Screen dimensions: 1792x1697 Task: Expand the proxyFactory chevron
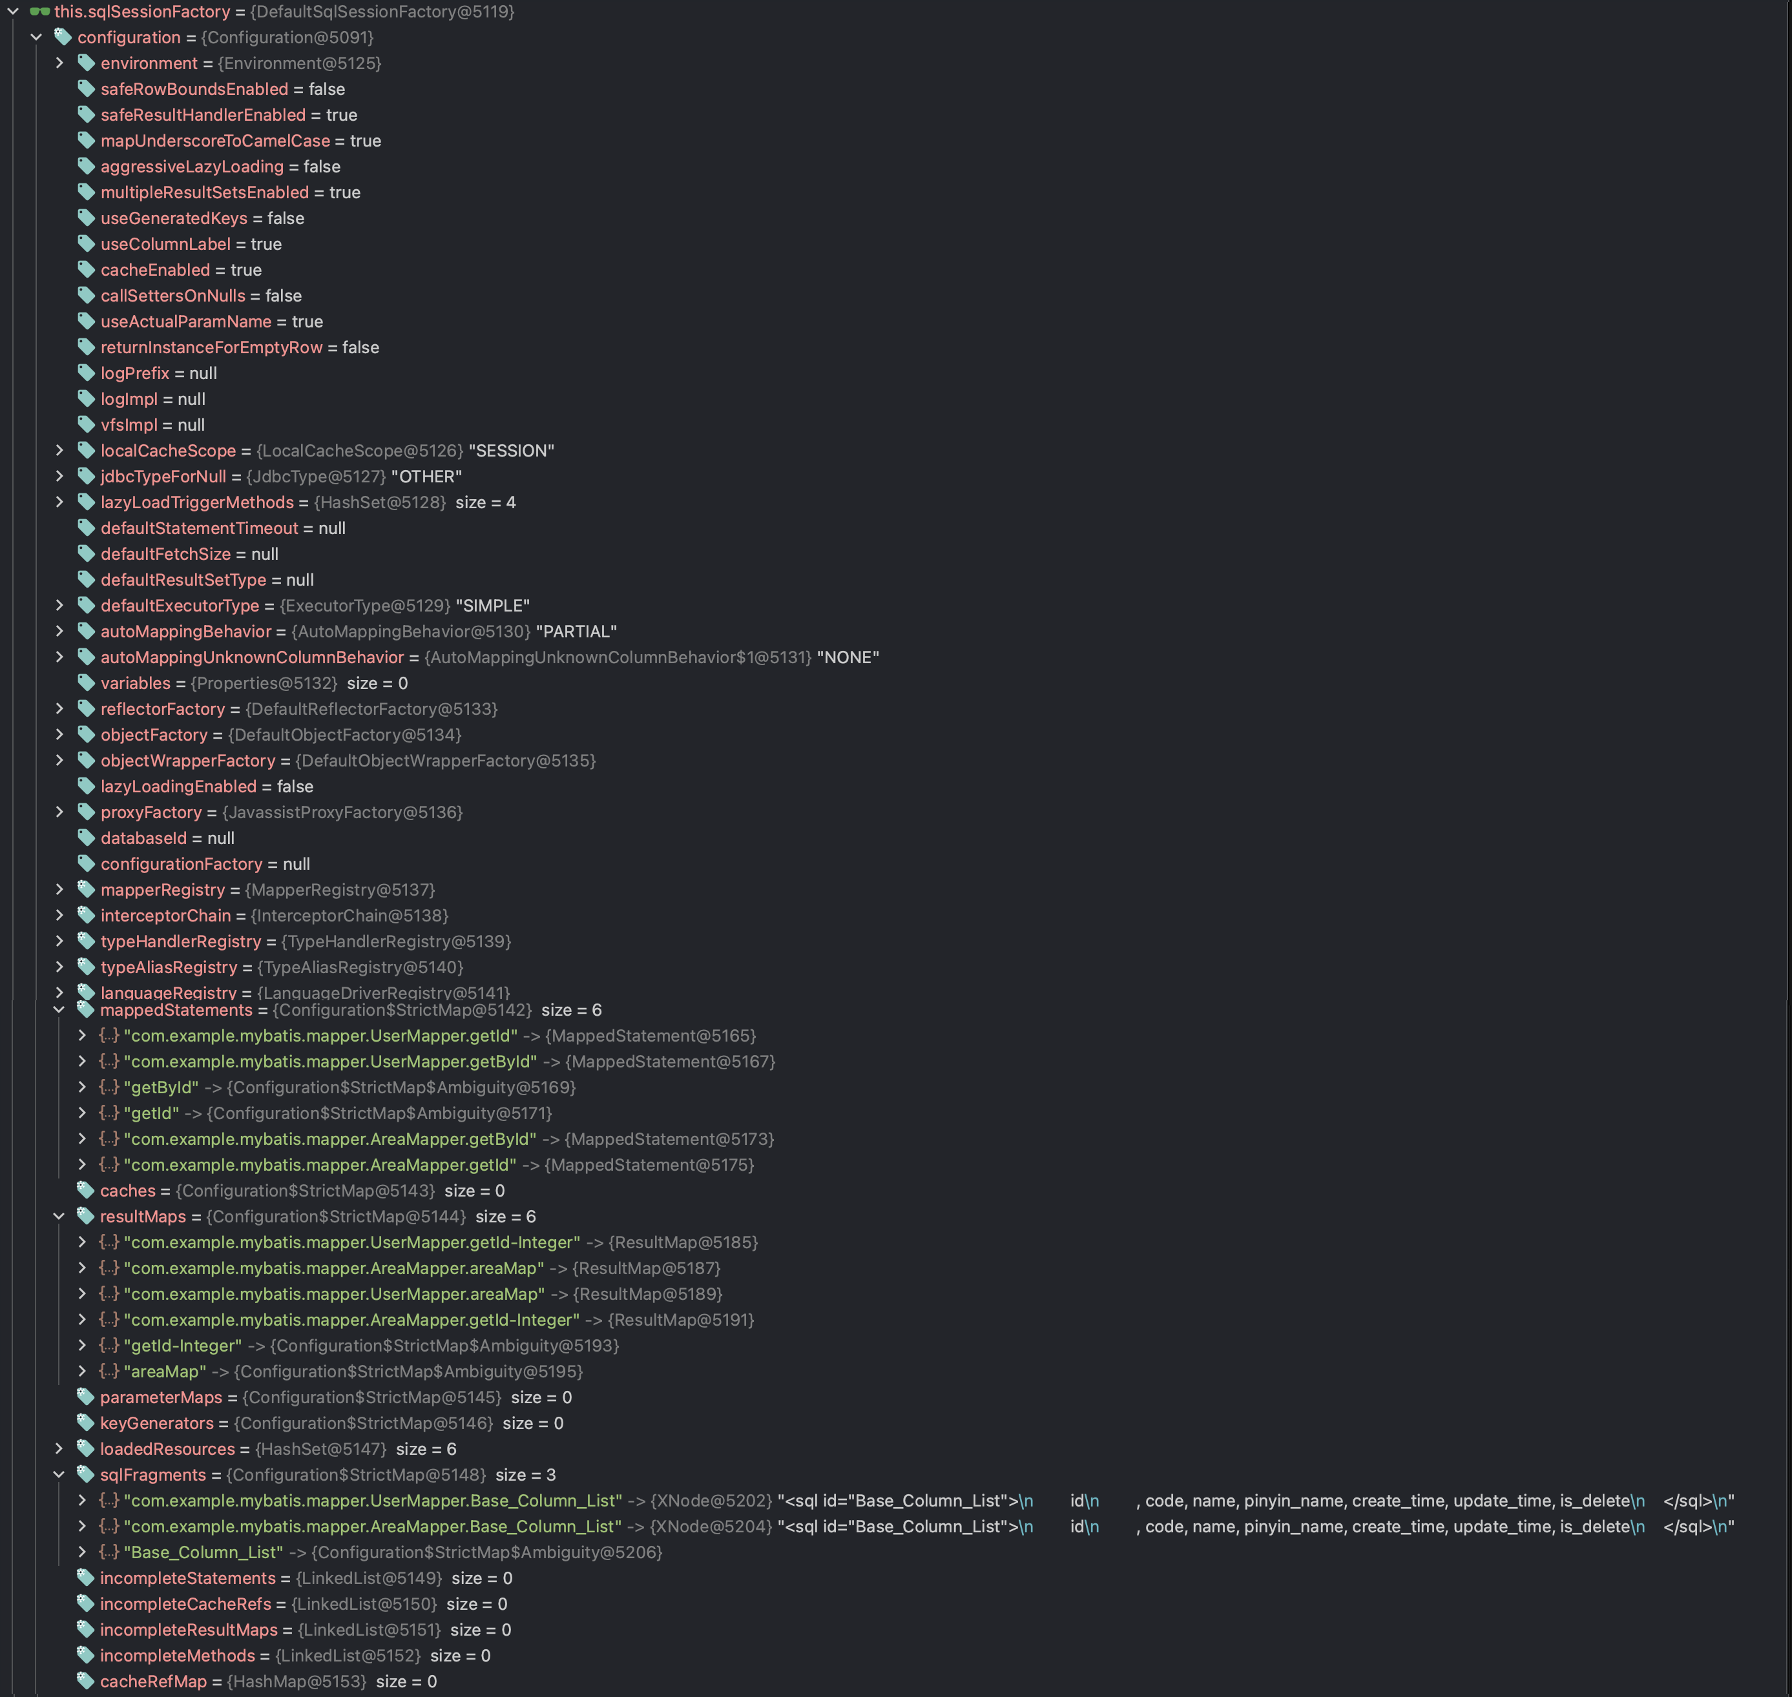[x=59, y=812]
